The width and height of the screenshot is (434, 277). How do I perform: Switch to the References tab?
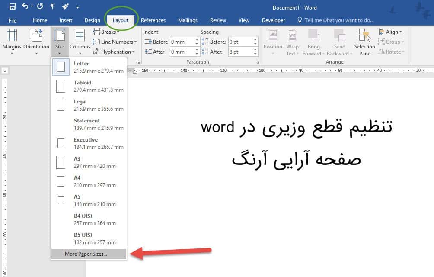(153, 20)
